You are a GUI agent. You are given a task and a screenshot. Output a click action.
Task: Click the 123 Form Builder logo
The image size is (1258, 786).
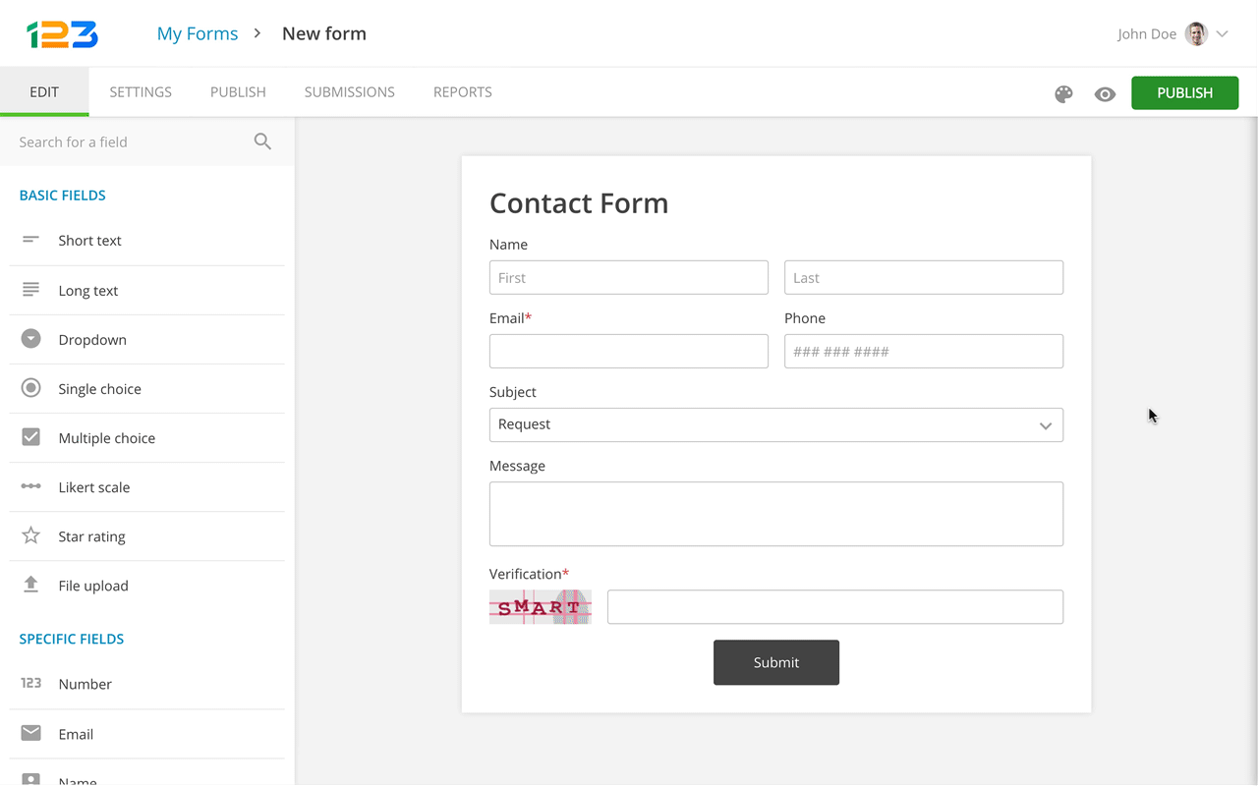click(x=62, y=34)
